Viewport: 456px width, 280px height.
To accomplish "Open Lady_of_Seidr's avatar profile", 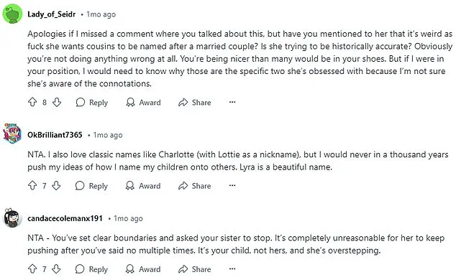I will (x=12, y=14).
